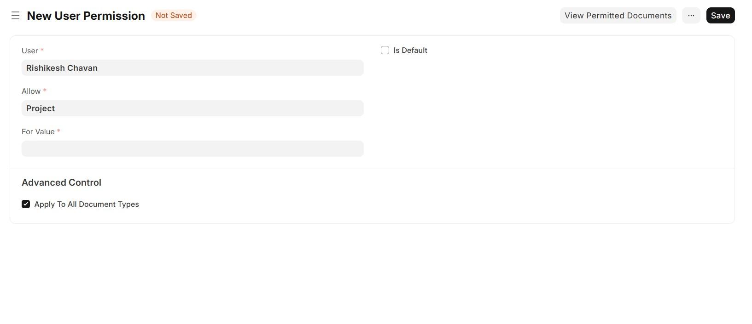This screenshot has height=324, width=752.
Task: Click the New User Permission title
Action: [x=86, y=16]
